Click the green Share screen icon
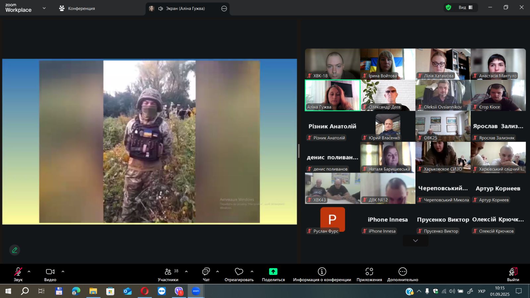The width and height of the screenshot is (530, 298). (273, 272)
